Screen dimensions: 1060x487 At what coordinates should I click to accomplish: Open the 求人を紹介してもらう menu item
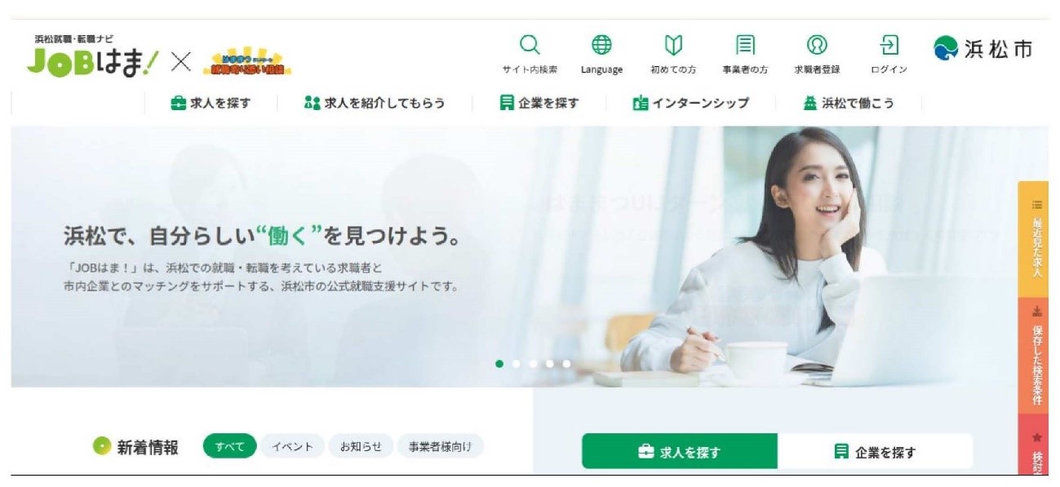click(x=374, y=103)
